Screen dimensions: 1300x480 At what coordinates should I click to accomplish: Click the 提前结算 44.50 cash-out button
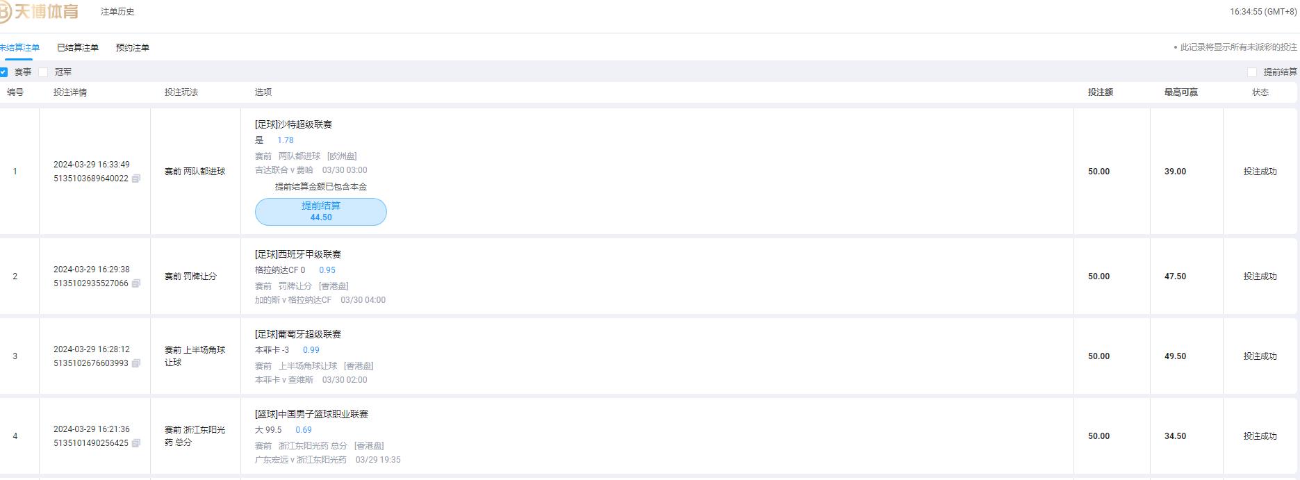[321, 212]
